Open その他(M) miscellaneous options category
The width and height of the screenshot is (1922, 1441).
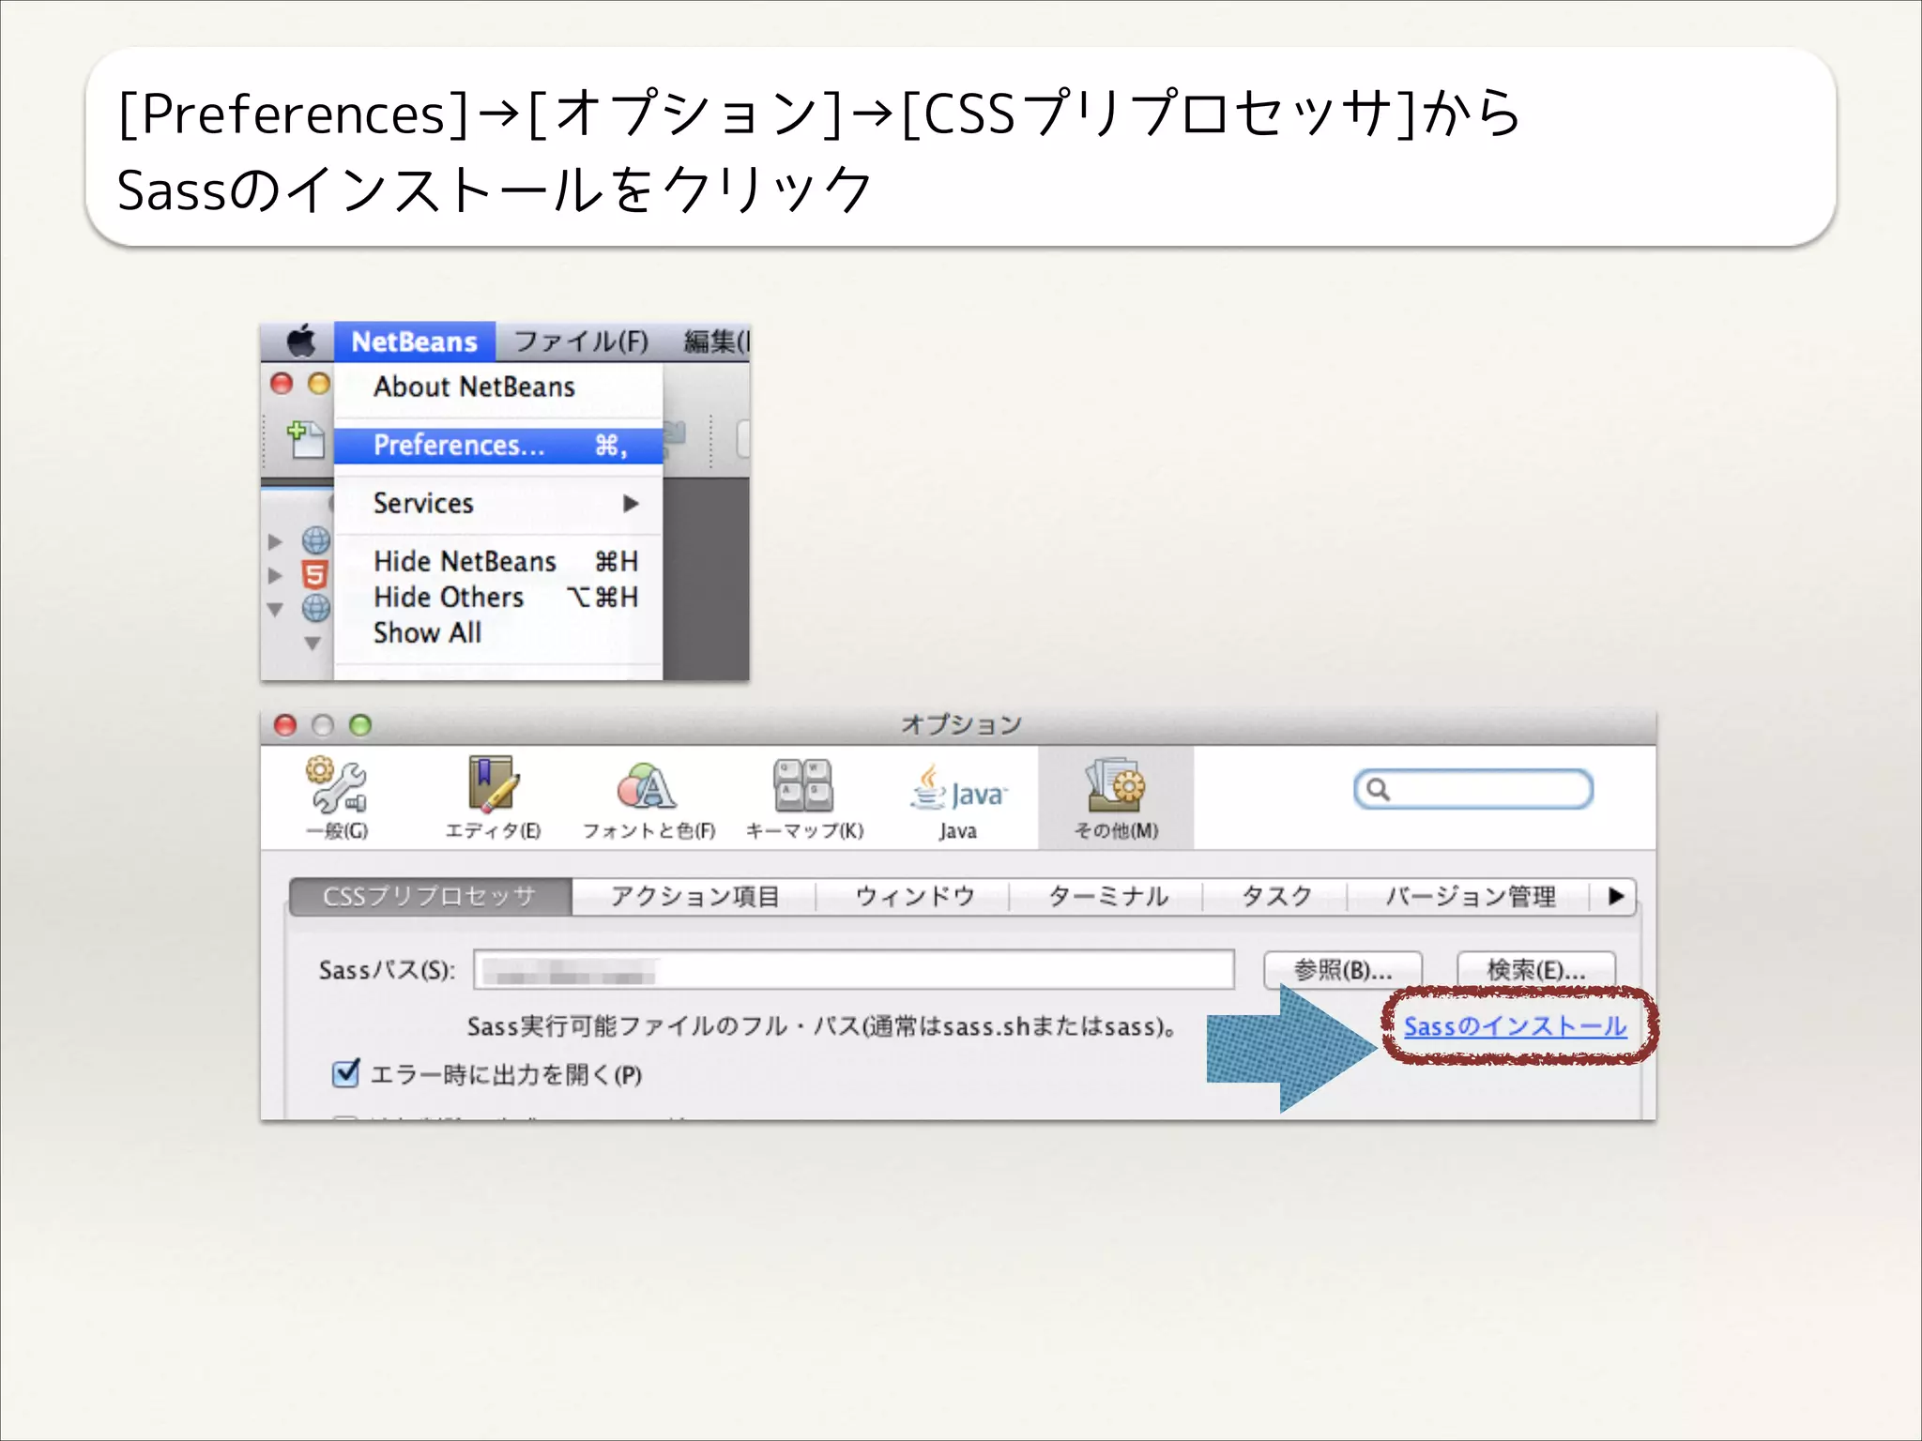[1116, 798]
